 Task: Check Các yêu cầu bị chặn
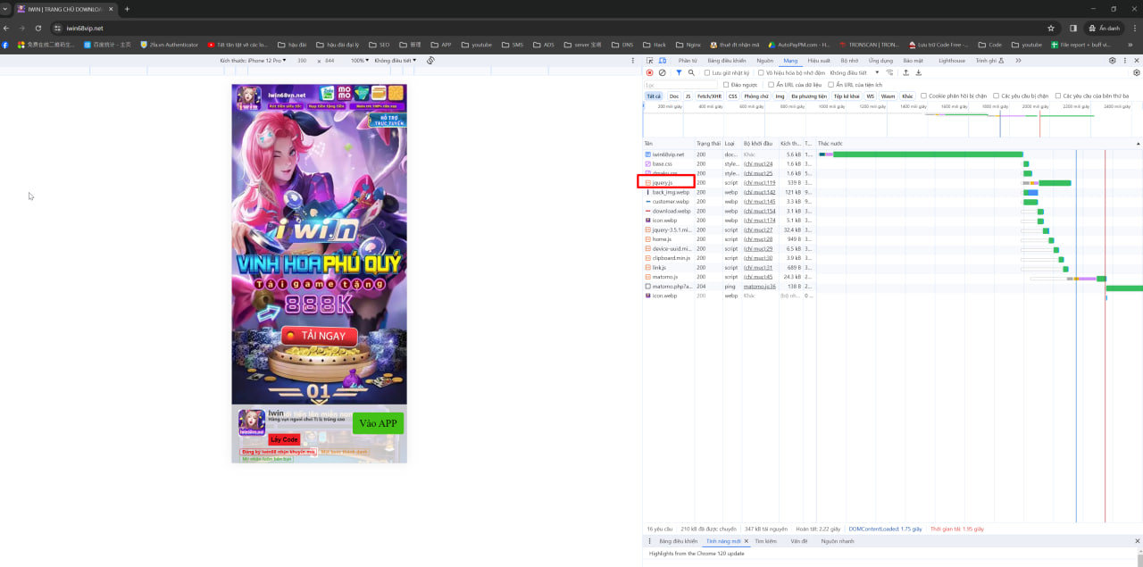tap(997, 96)
